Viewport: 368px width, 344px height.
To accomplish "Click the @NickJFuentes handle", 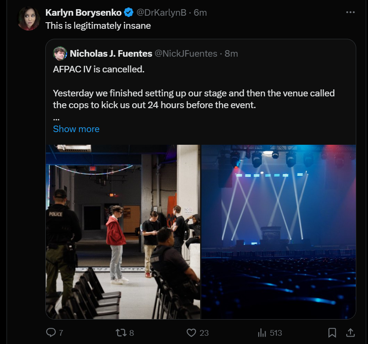I will click(x=186, y=54).
